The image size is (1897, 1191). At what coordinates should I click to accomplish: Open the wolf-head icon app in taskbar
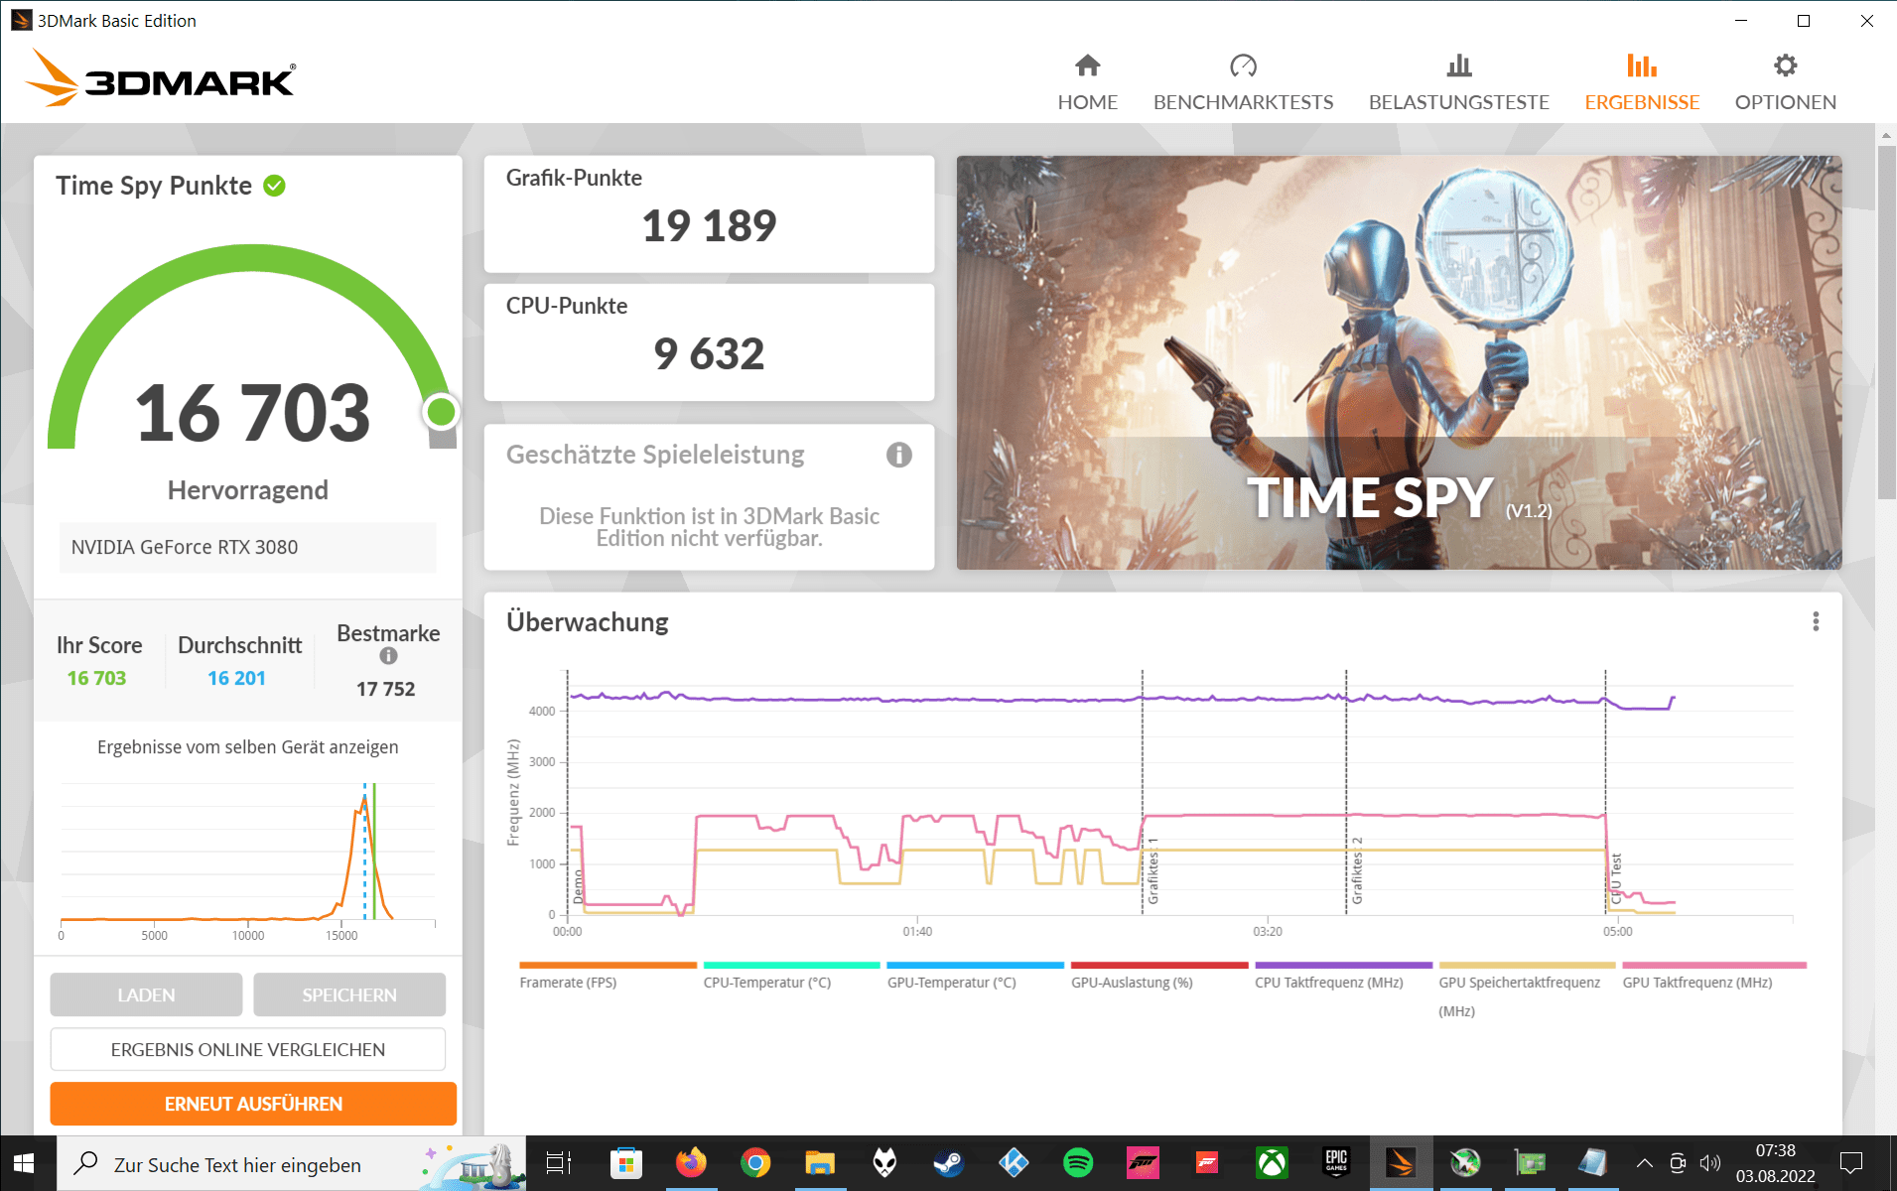pos(884,1163)
